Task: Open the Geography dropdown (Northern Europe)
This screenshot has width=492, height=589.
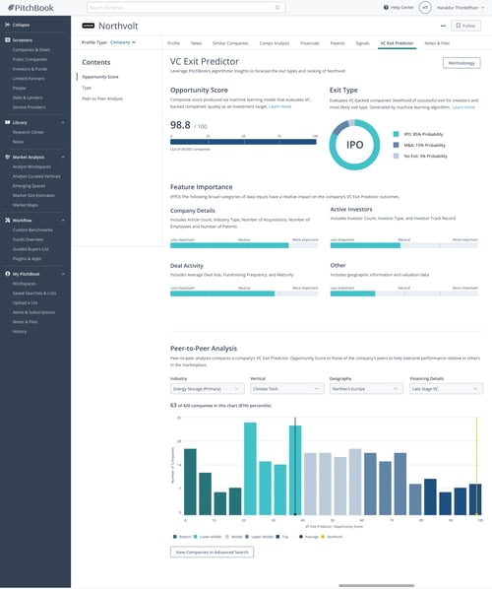Action: pos(366,389)
